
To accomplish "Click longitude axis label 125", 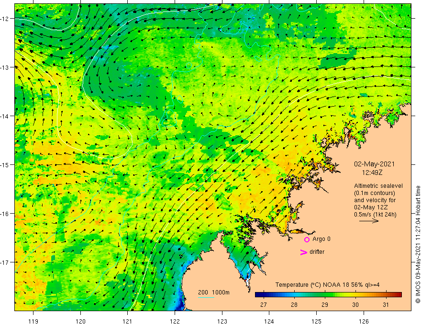I will [316, 321].
